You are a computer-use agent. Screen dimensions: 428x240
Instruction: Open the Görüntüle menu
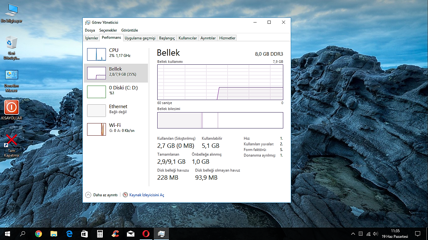coord(130,30)
